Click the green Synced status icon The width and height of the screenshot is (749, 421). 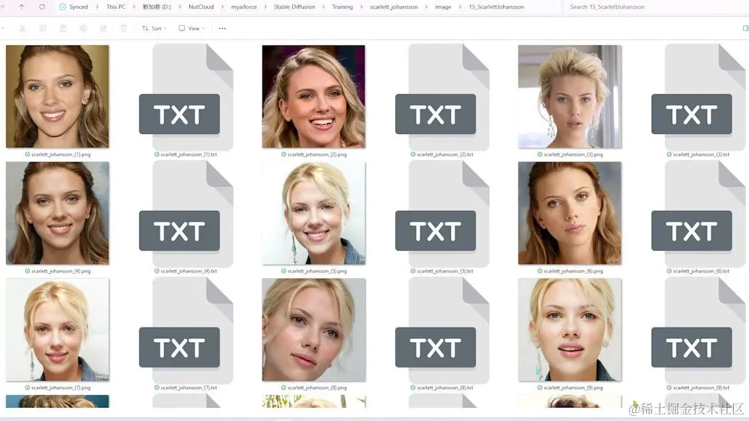click(x=62, y=7)
